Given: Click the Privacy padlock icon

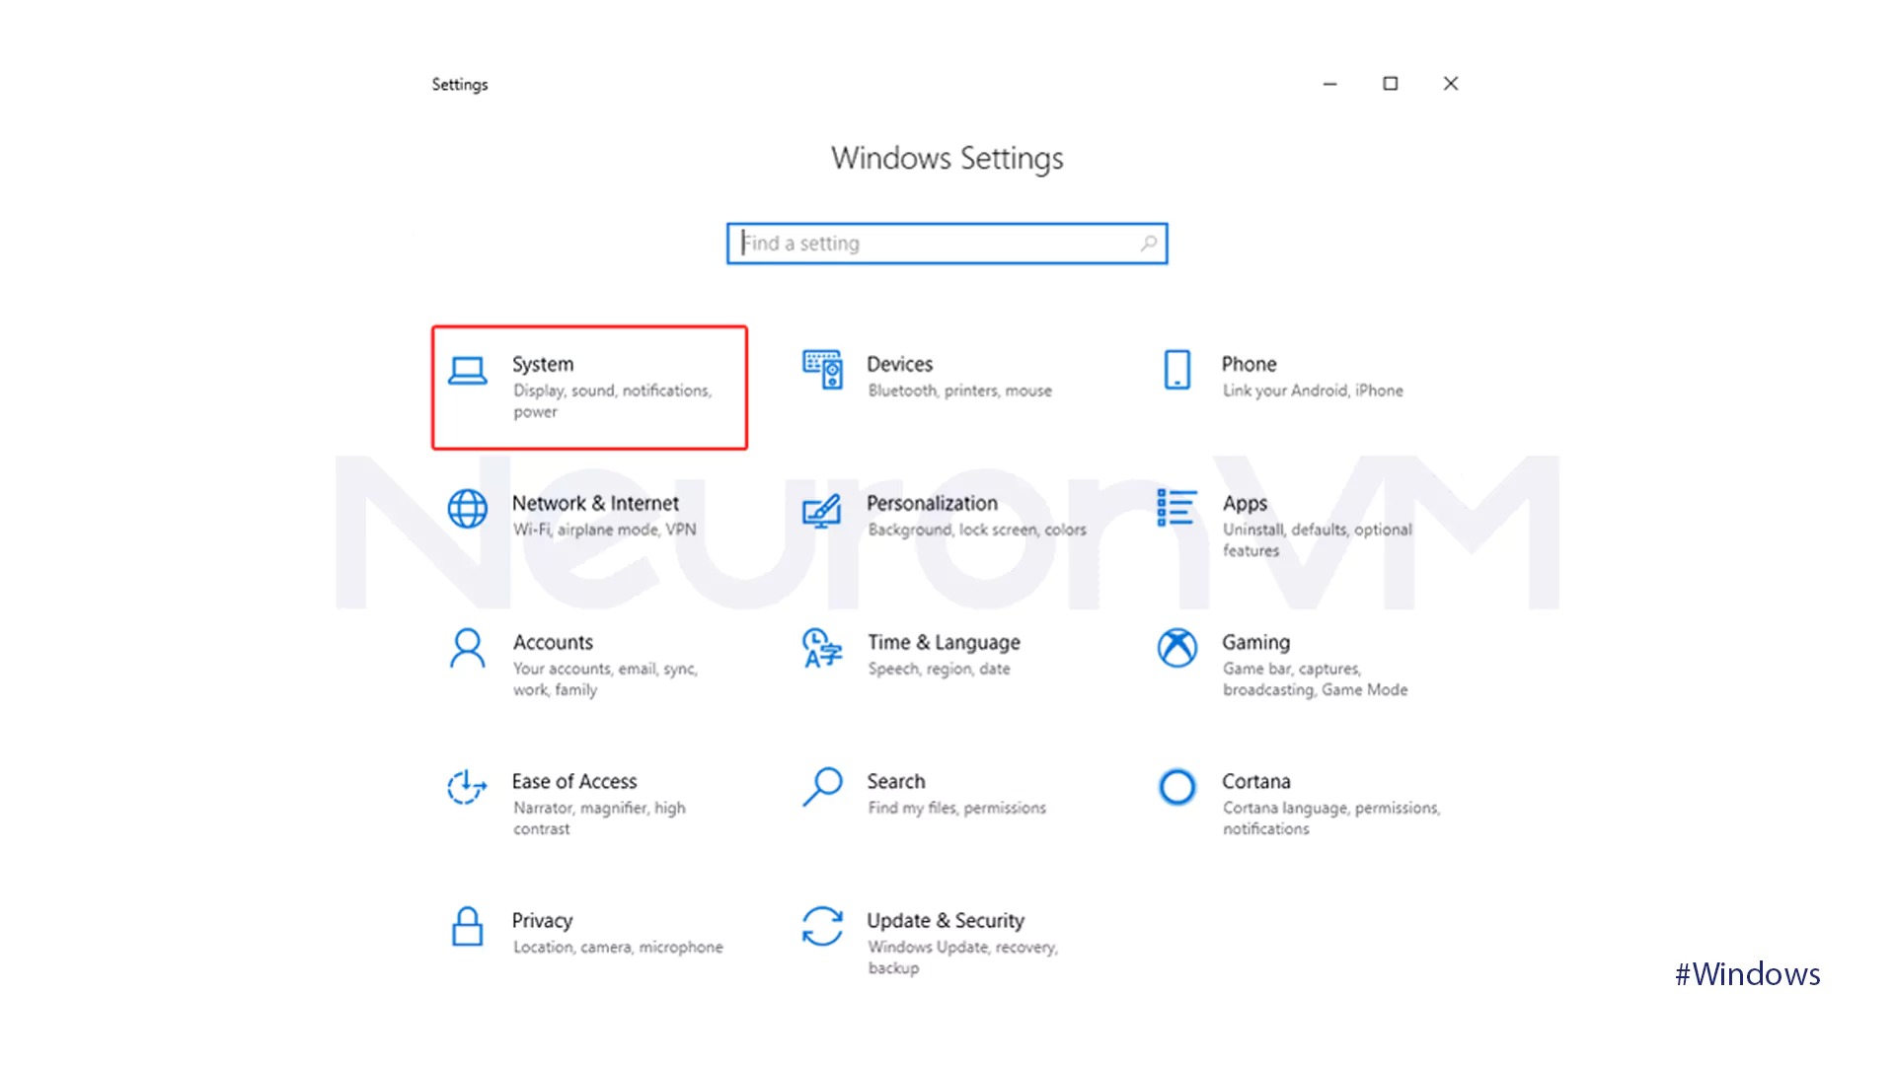Looking at the screenshot, I should (x=467, y=927).
